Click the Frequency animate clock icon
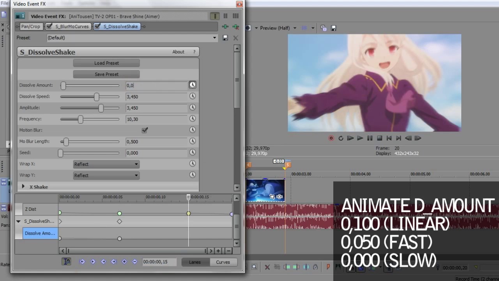 [x=193, y=119]
